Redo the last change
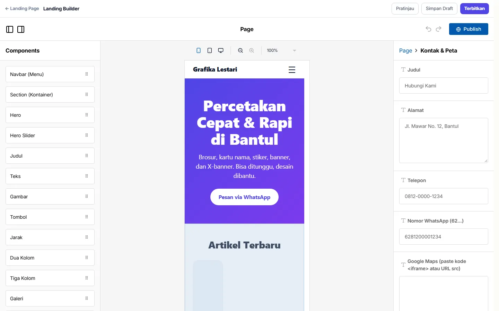The image size is (499, 311). [439, 29]
